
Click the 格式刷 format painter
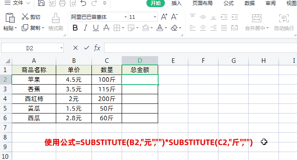point(55,22)
